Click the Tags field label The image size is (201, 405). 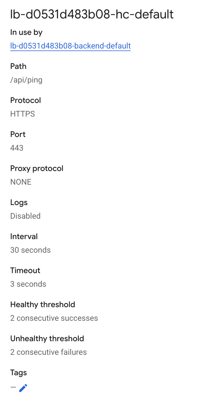[x=19, y=373]
